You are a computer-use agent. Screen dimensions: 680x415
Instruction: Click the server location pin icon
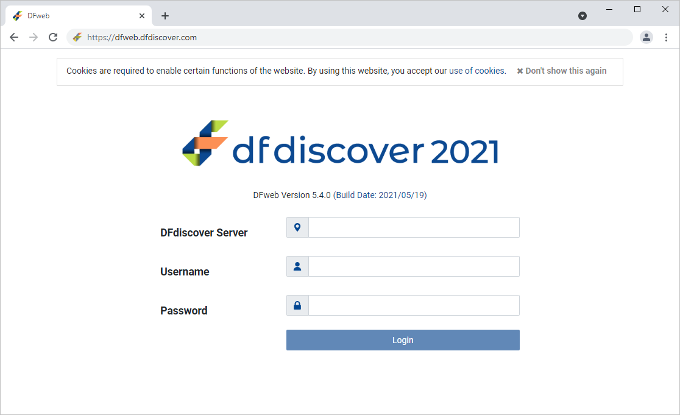click(297, 227)
